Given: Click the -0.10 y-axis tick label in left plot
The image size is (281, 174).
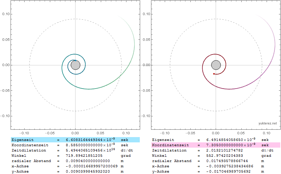Looking at the screenshot, I should pos(6,116).
